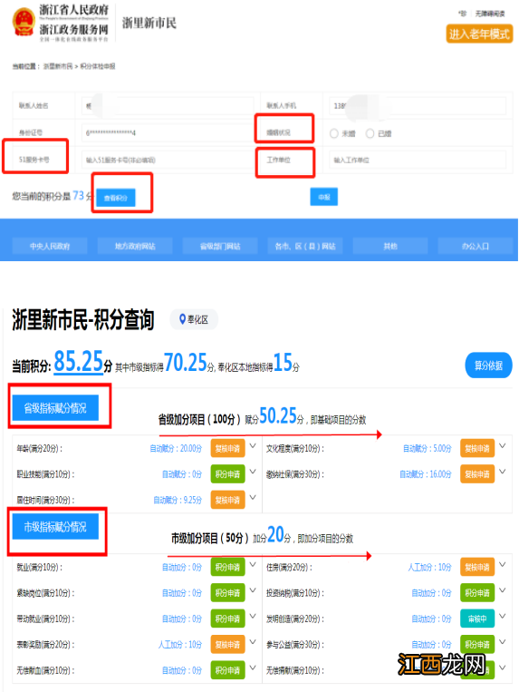Click the underlined 85.25 current score

(x=79, y=362)
